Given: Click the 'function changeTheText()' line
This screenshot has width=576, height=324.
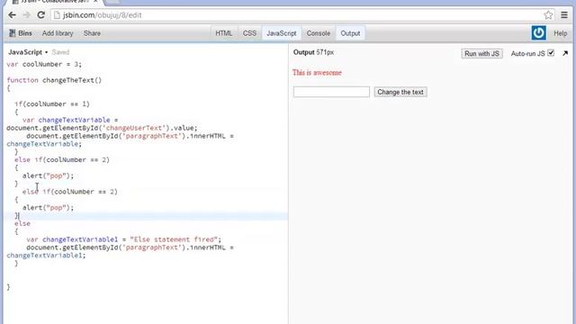Looking at the screenshot, I should (54, 80).
